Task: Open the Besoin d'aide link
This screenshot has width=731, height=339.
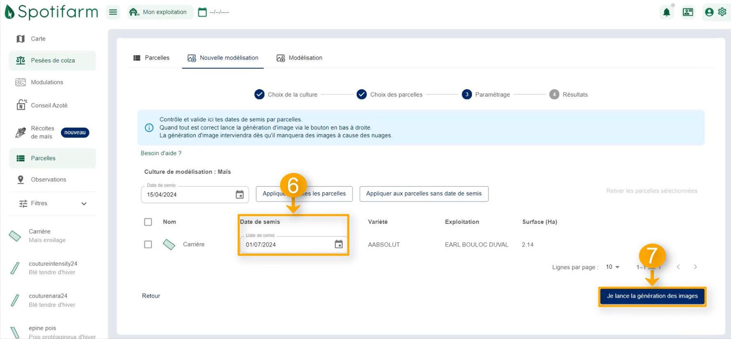Action: point(161,153)
